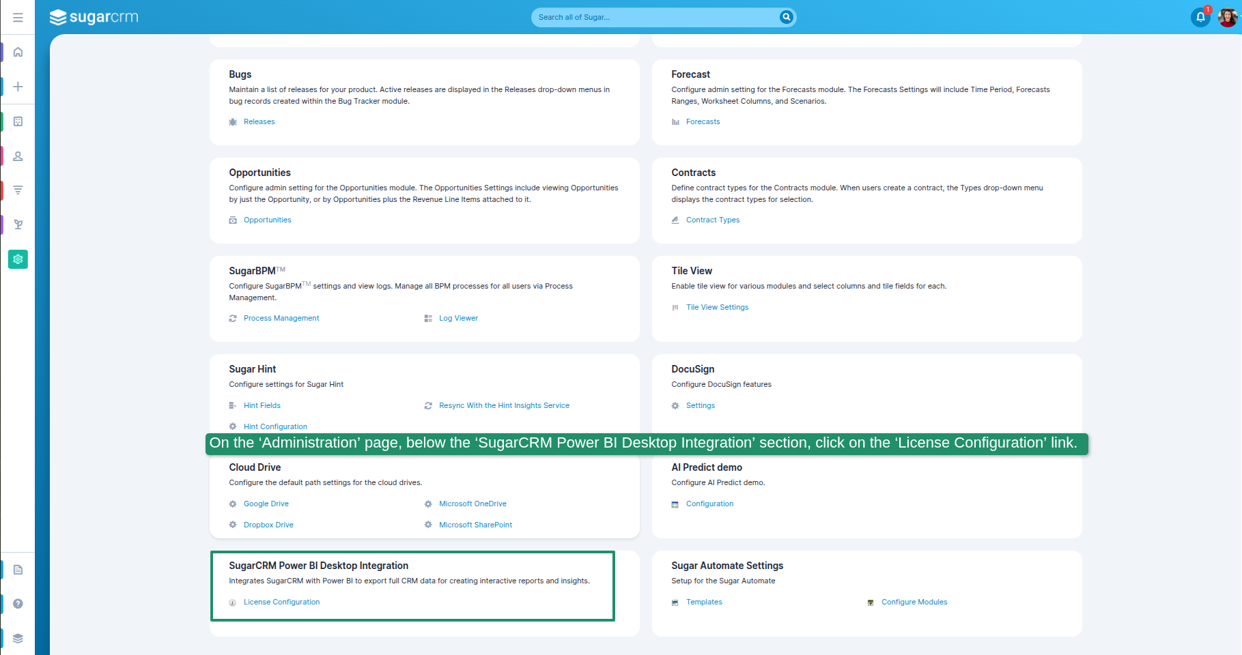This screenshot has height=655, width=1242.
Task: Open Tile View Settings
Action: click(717, 307)
